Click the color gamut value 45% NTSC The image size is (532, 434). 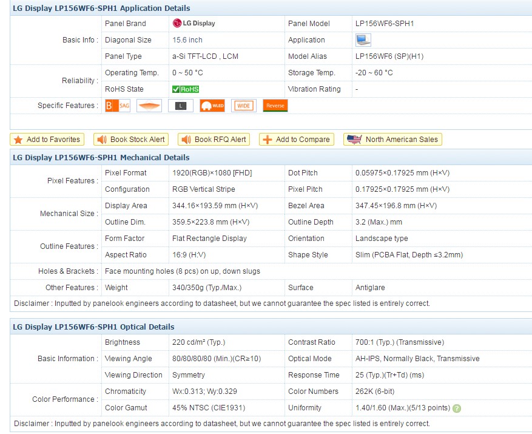click(209, 408)
